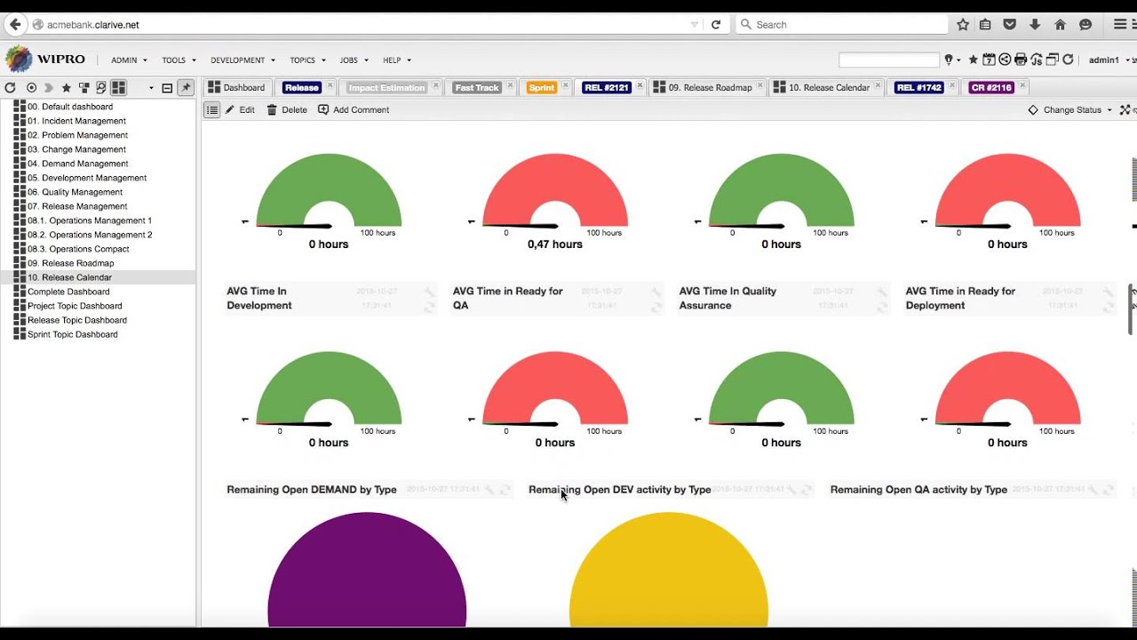Select 09. Release Roadmap in tree
The image size is (1137, 640).
(x=70, y=263)
